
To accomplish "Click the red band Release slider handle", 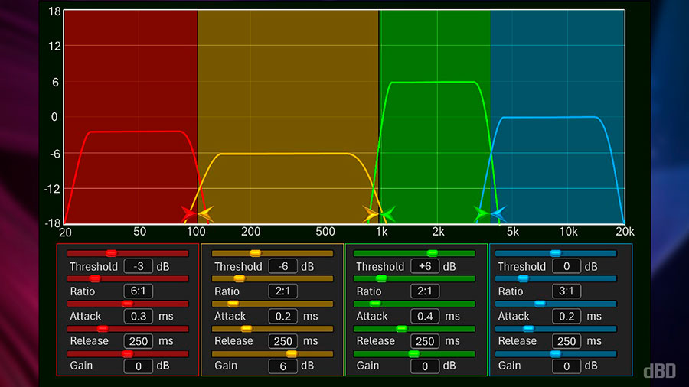I will tap(103, 329).
